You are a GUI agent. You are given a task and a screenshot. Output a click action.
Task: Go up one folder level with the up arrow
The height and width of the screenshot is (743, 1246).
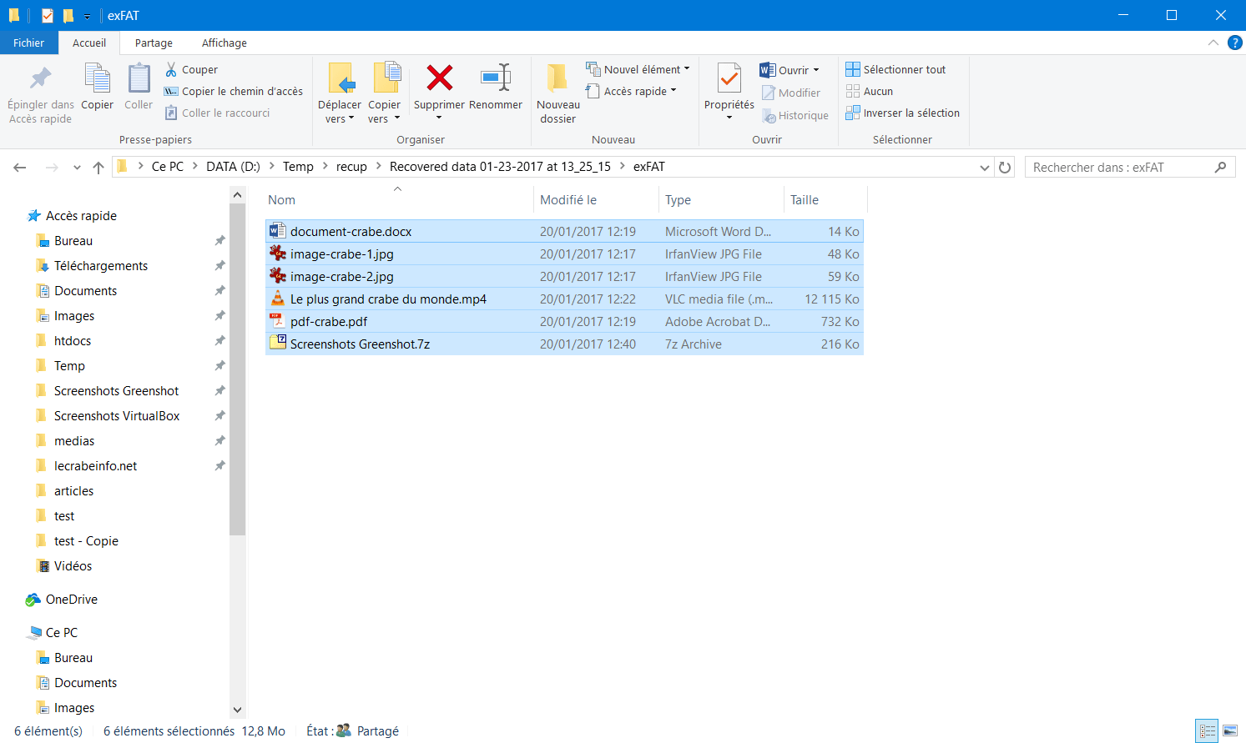(x=98, y=168)
